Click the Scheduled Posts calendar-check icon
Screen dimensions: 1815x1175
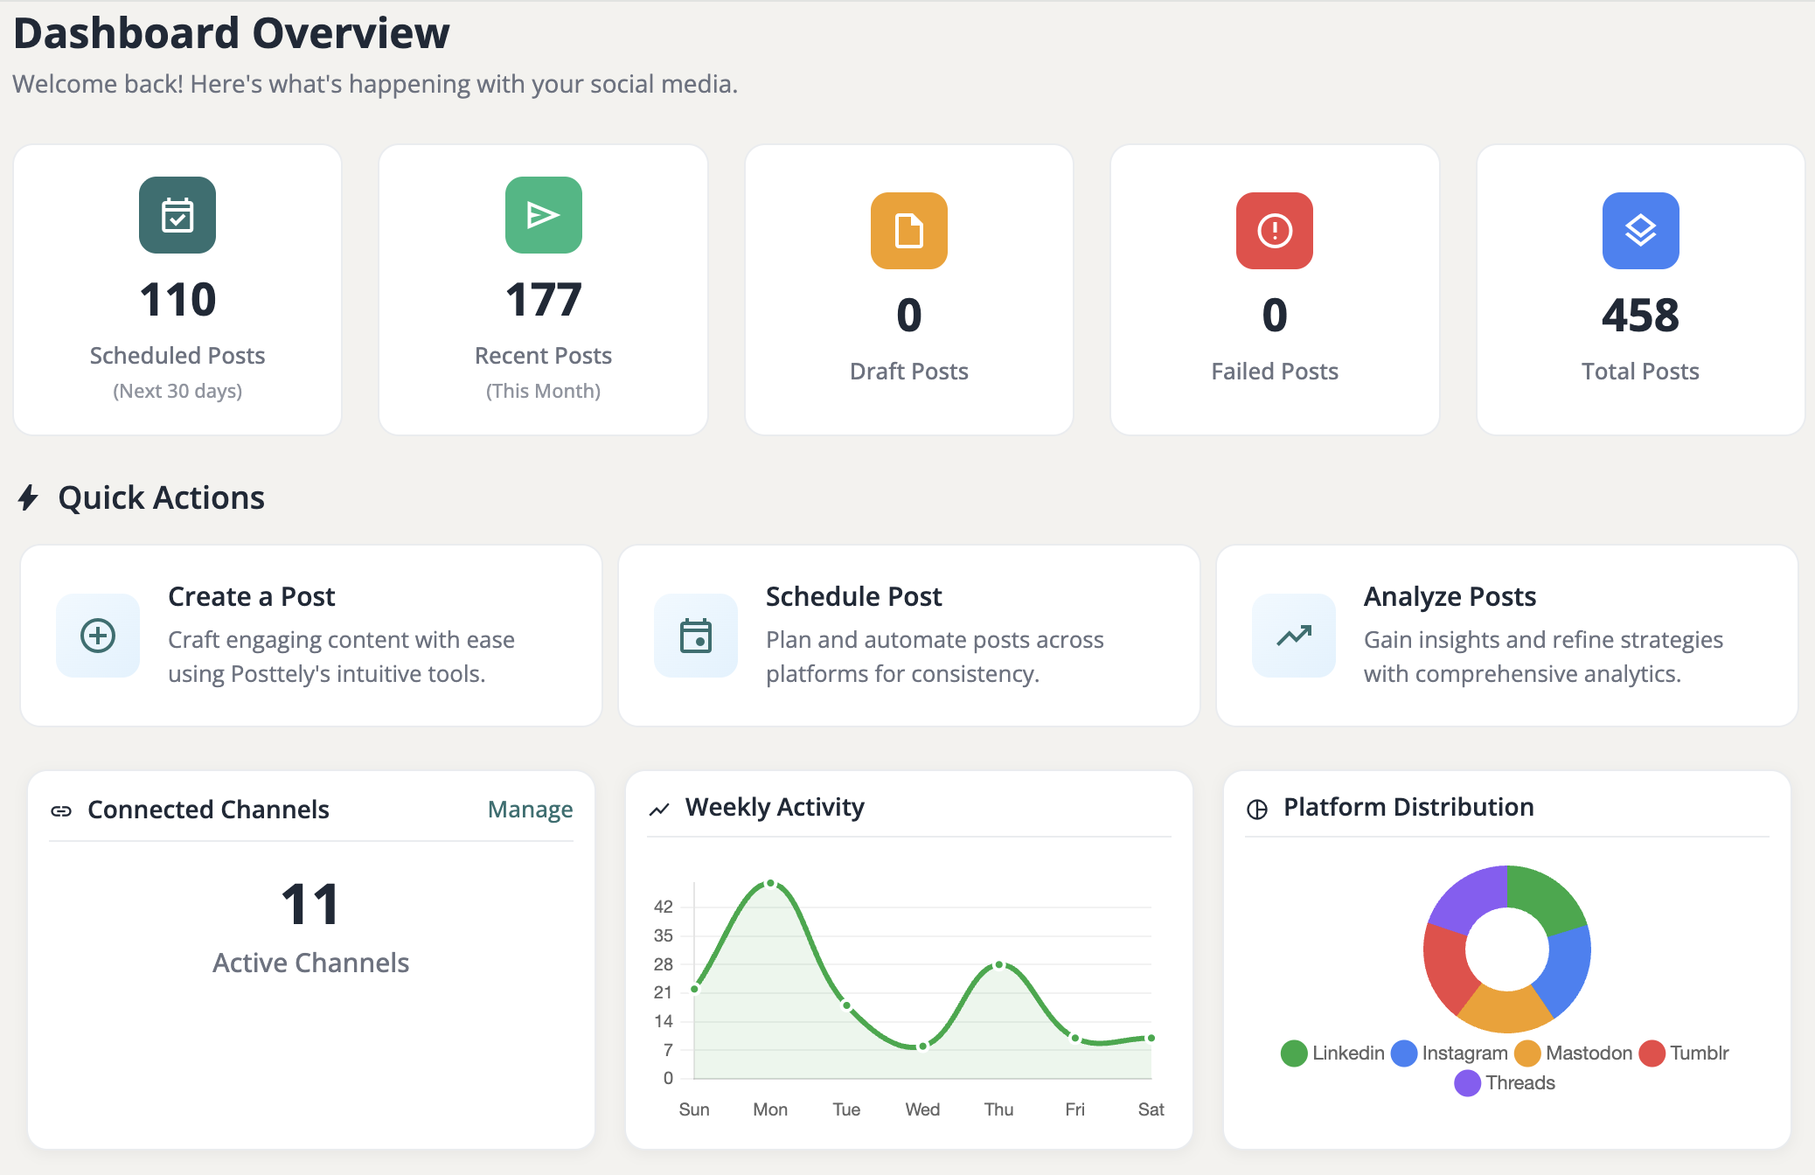[x=177, y=215]
